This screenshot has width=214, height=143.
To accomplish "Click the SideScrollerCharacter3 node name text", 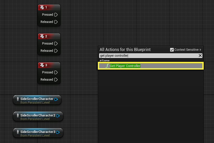I will click(x=38, y=132).
